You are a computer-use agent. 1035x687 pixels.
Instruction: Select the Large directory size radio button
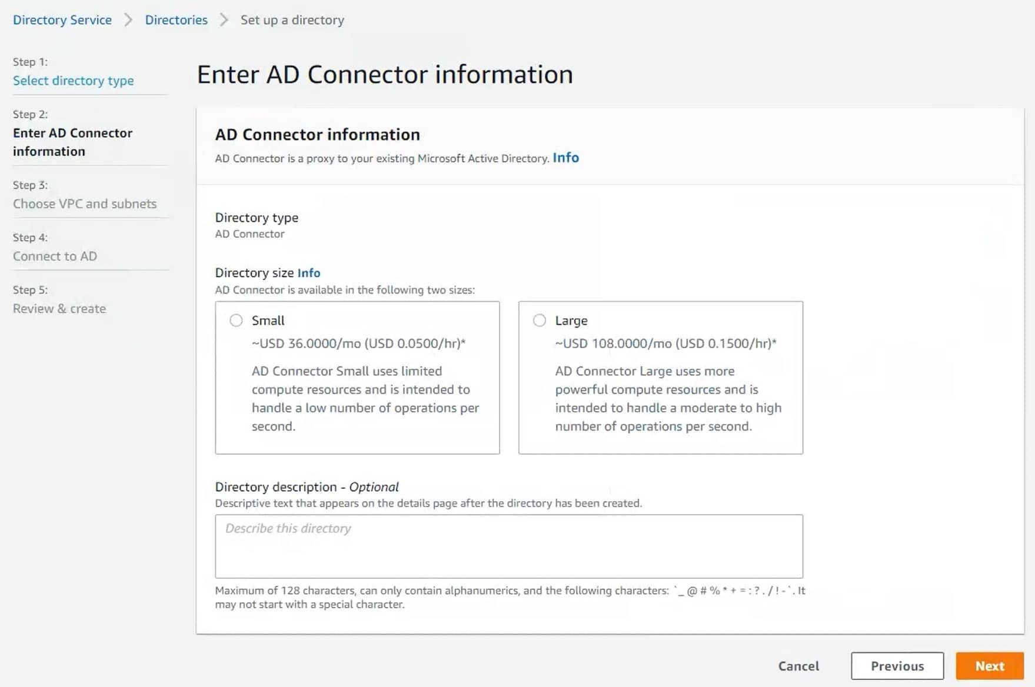539,321
